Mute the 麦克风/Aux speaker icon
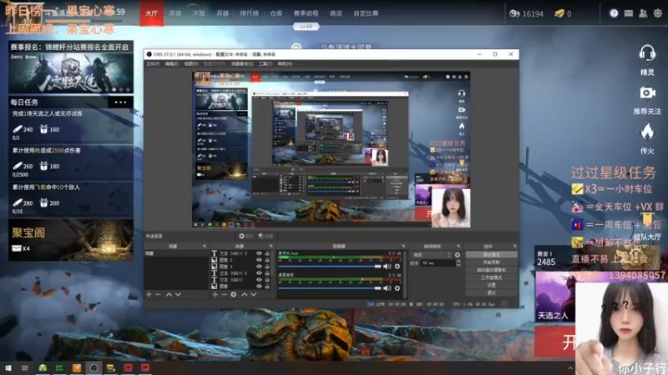 tap(387, 266)
